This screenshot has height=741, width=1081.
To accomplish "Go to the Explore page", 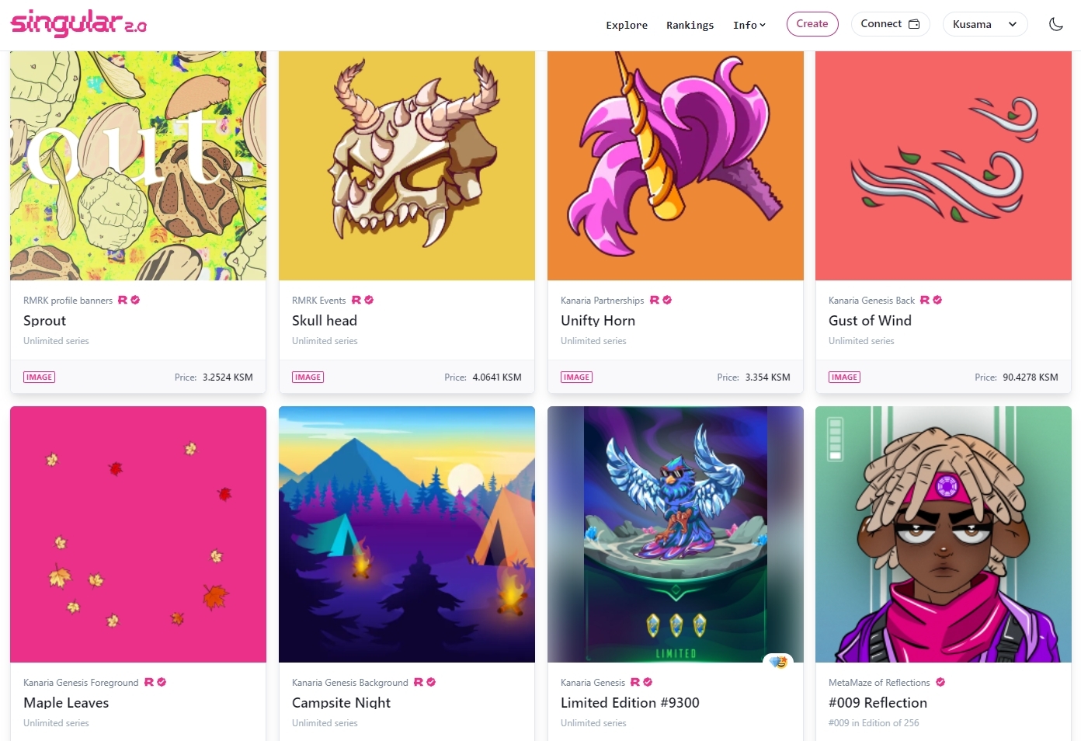I will pos(627,25).
